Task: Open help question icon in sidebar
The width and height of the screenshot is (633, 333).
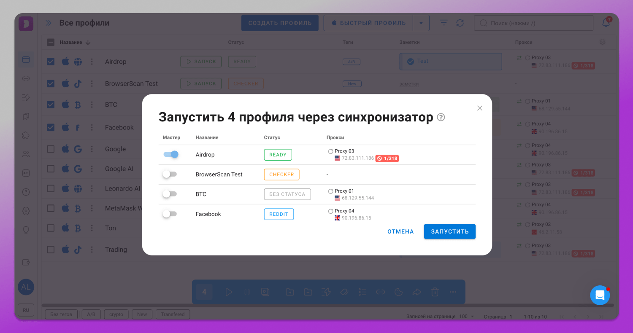Action: (x=26, y=192)
